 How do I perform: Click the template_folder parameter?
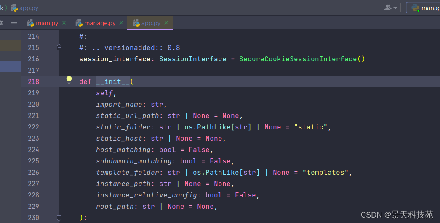point(128,172)
